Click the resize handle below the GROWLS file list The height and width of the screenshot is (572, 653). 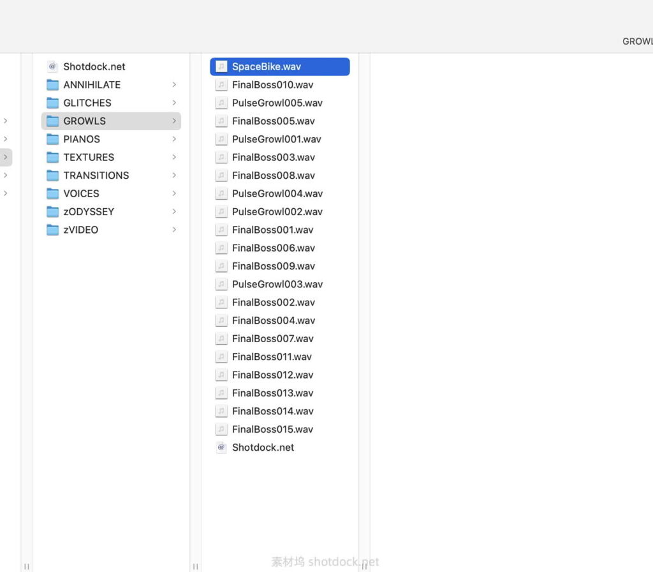(364, 566)
